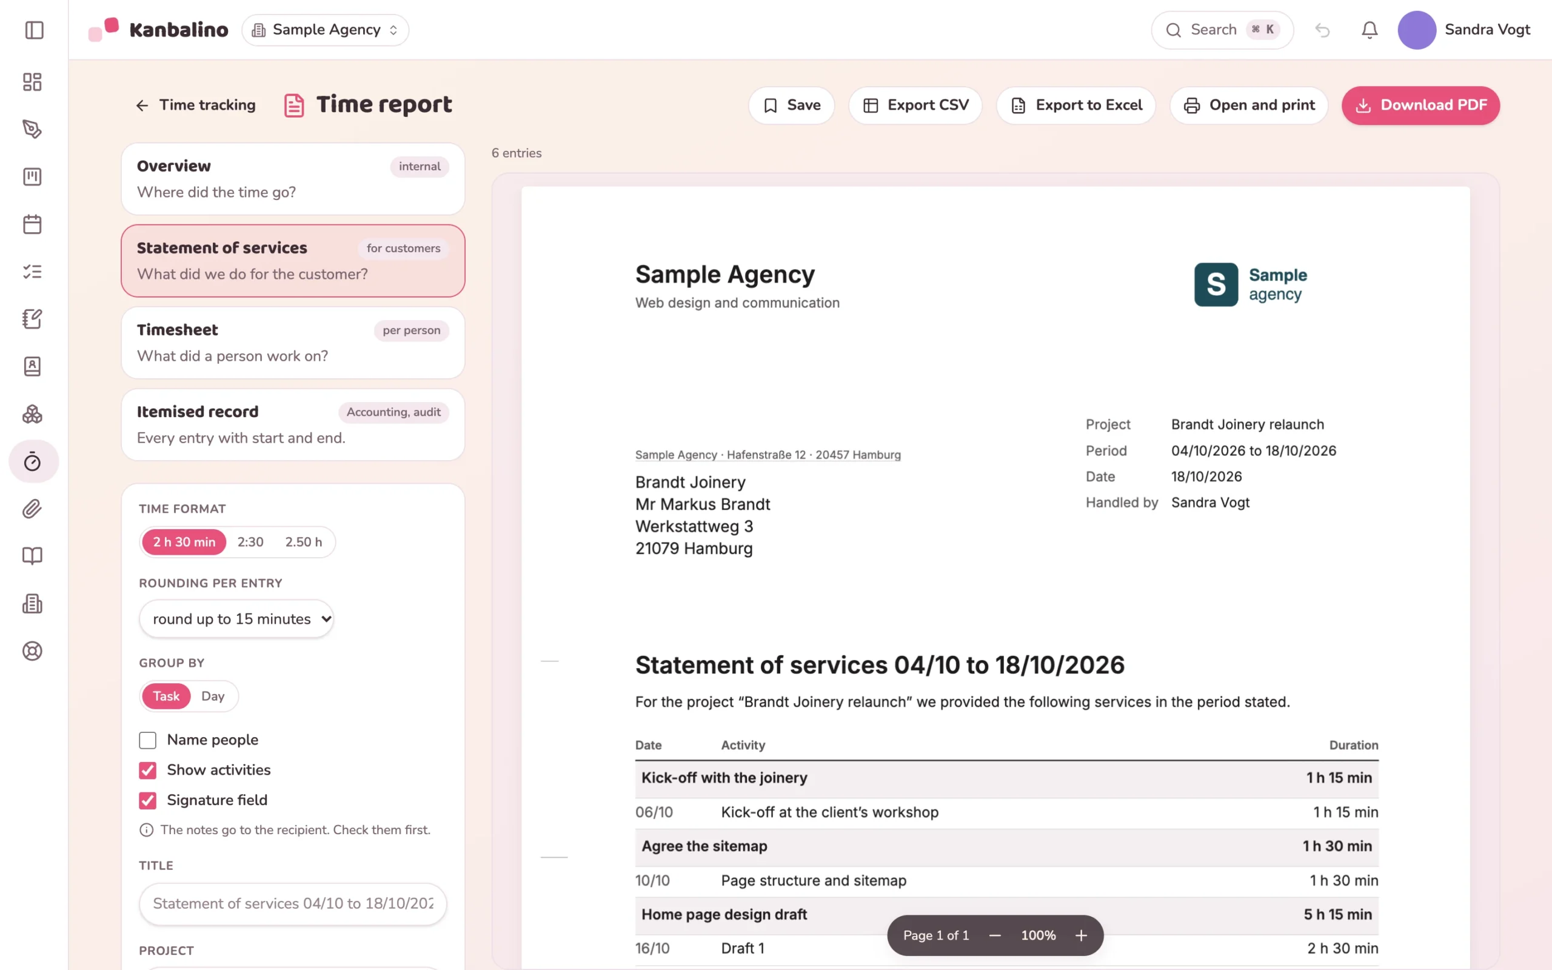Click Open and print

click(x=1249, y=105)
